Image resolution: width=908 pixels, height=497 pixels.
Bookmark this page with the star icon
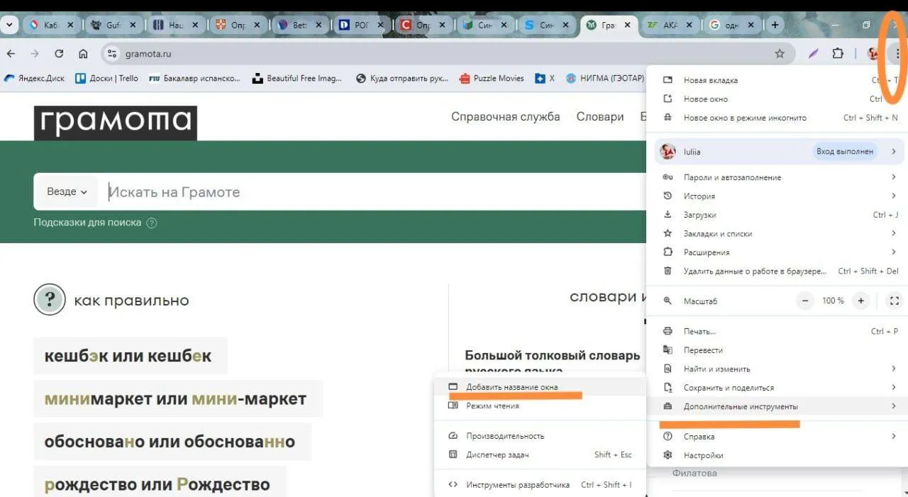click(780, 53)
